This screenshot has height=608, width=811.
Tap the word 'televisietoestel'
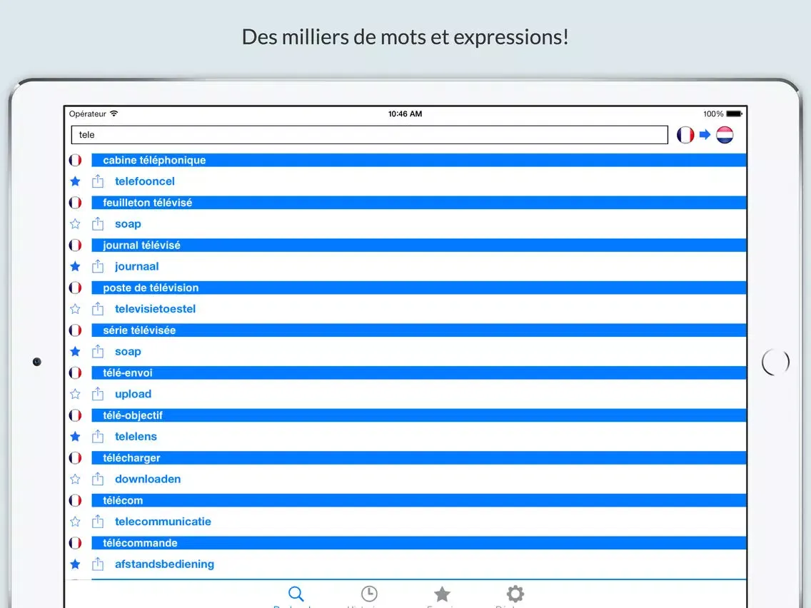(x=155, y=309)
